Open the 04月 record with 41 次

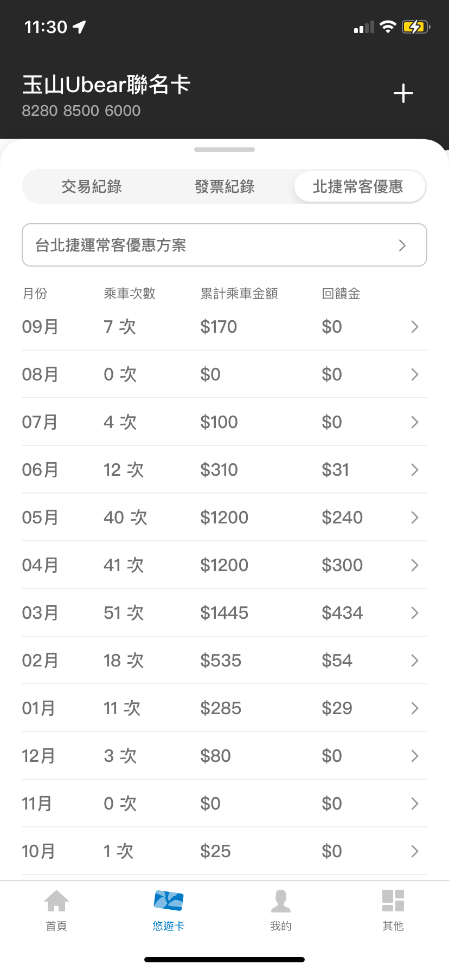[x=224, y=565]
